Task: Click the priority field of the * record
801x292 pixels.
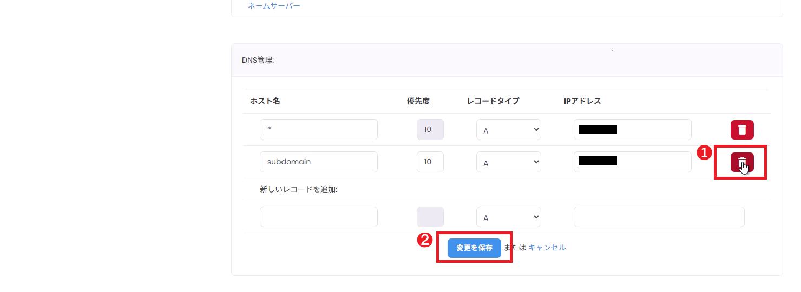Action: pos(430,130)
